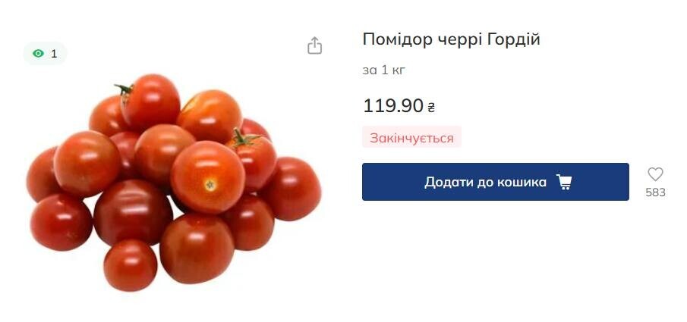This screenshot has height=322, width=687.
Task: Open the Помідор черрі Гордій product title
Action: click(x=451, y=39)
